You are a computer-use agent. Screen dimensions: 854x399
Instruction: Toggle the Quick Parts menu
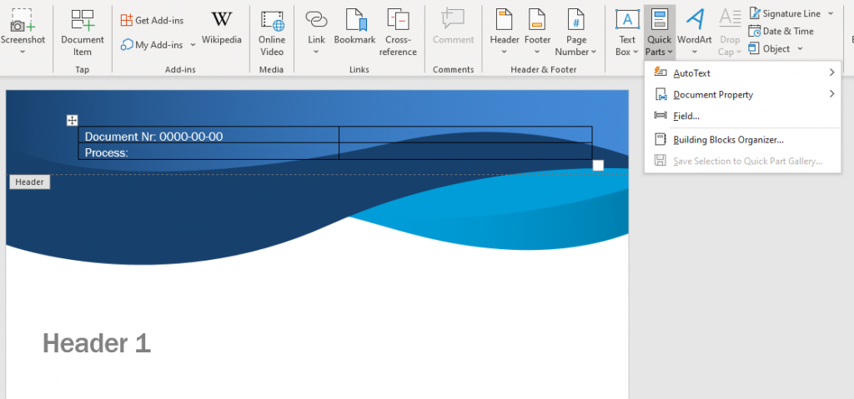click(660, 32)
